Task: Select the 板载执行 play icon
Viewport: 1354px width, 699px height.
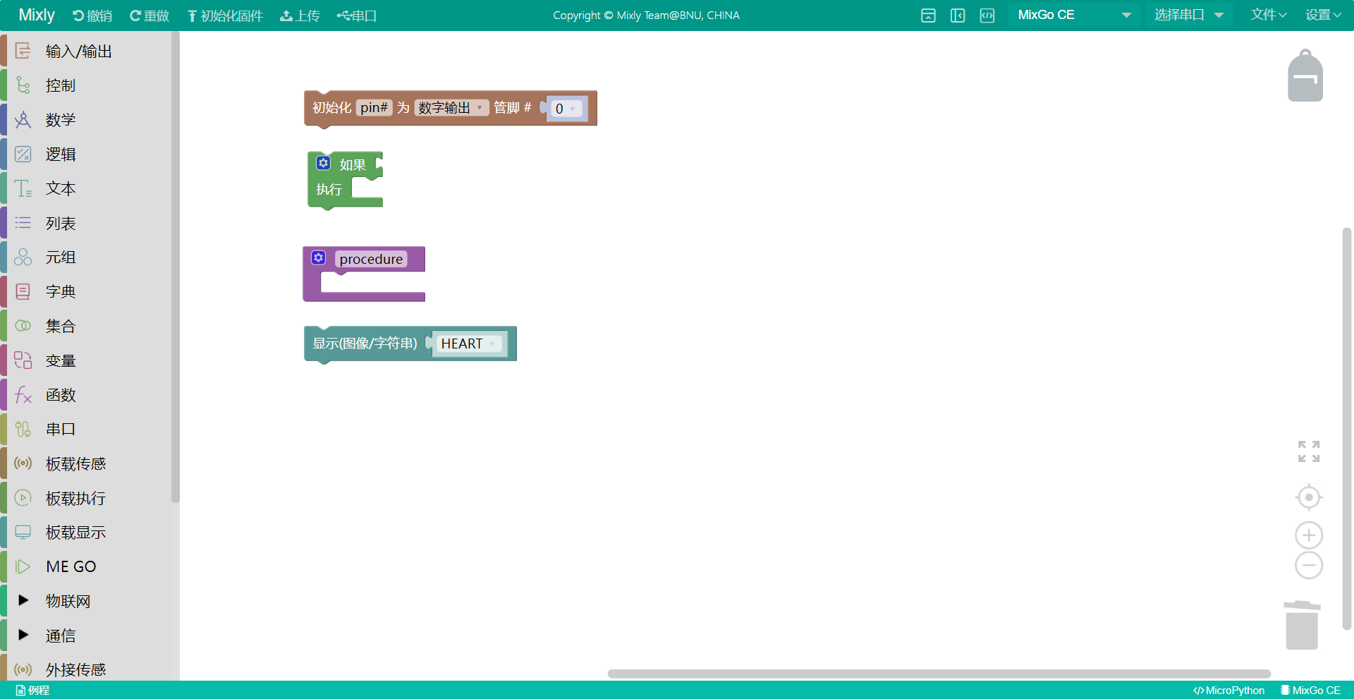Action: (23, 498)
